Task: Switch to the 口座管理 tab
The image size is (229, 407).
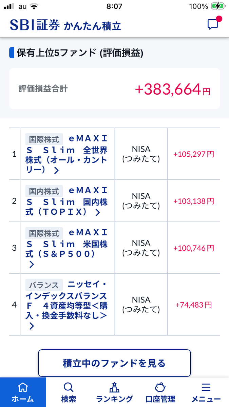Action: point(160,392)
